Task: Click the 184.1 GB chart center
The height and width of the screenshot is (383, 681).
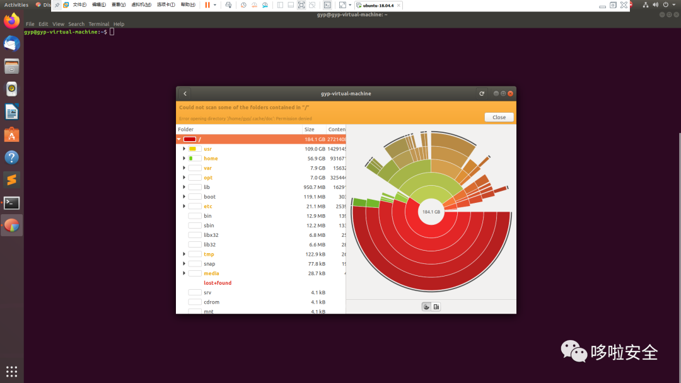Action: click(x=431, y=212)
